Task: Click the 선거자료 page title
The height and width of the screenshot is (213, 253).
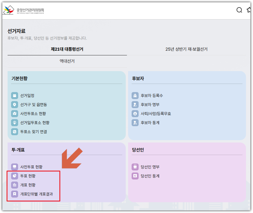Action: (16, 31)
